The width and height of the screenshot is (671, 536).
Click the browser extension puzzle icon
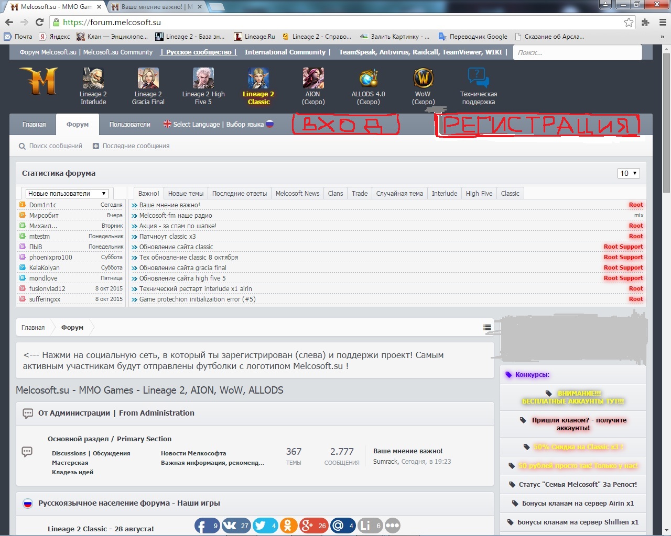[646, 22]
